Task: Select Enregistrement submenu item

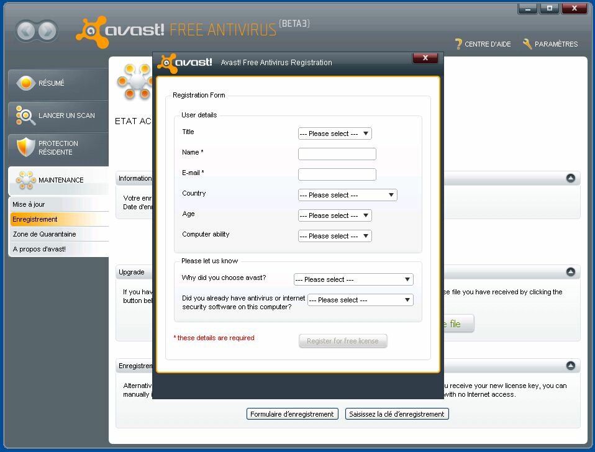Action: (x=59, y=219)
